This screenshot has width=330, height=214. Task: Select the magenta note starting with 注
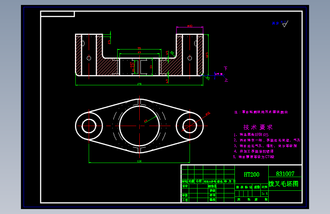261,112
